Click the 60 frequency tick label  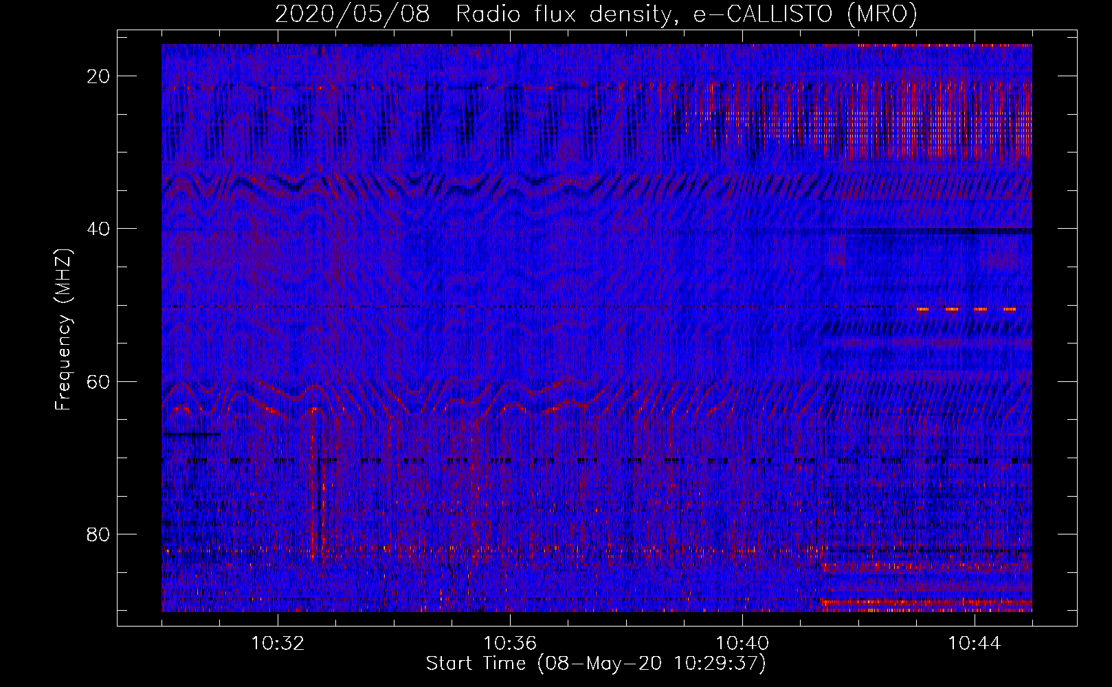[99, 381]
